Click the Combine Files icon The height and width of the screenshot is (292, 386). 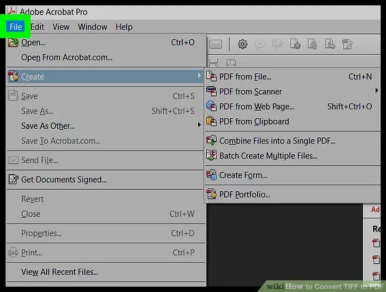tap(212, 140)
